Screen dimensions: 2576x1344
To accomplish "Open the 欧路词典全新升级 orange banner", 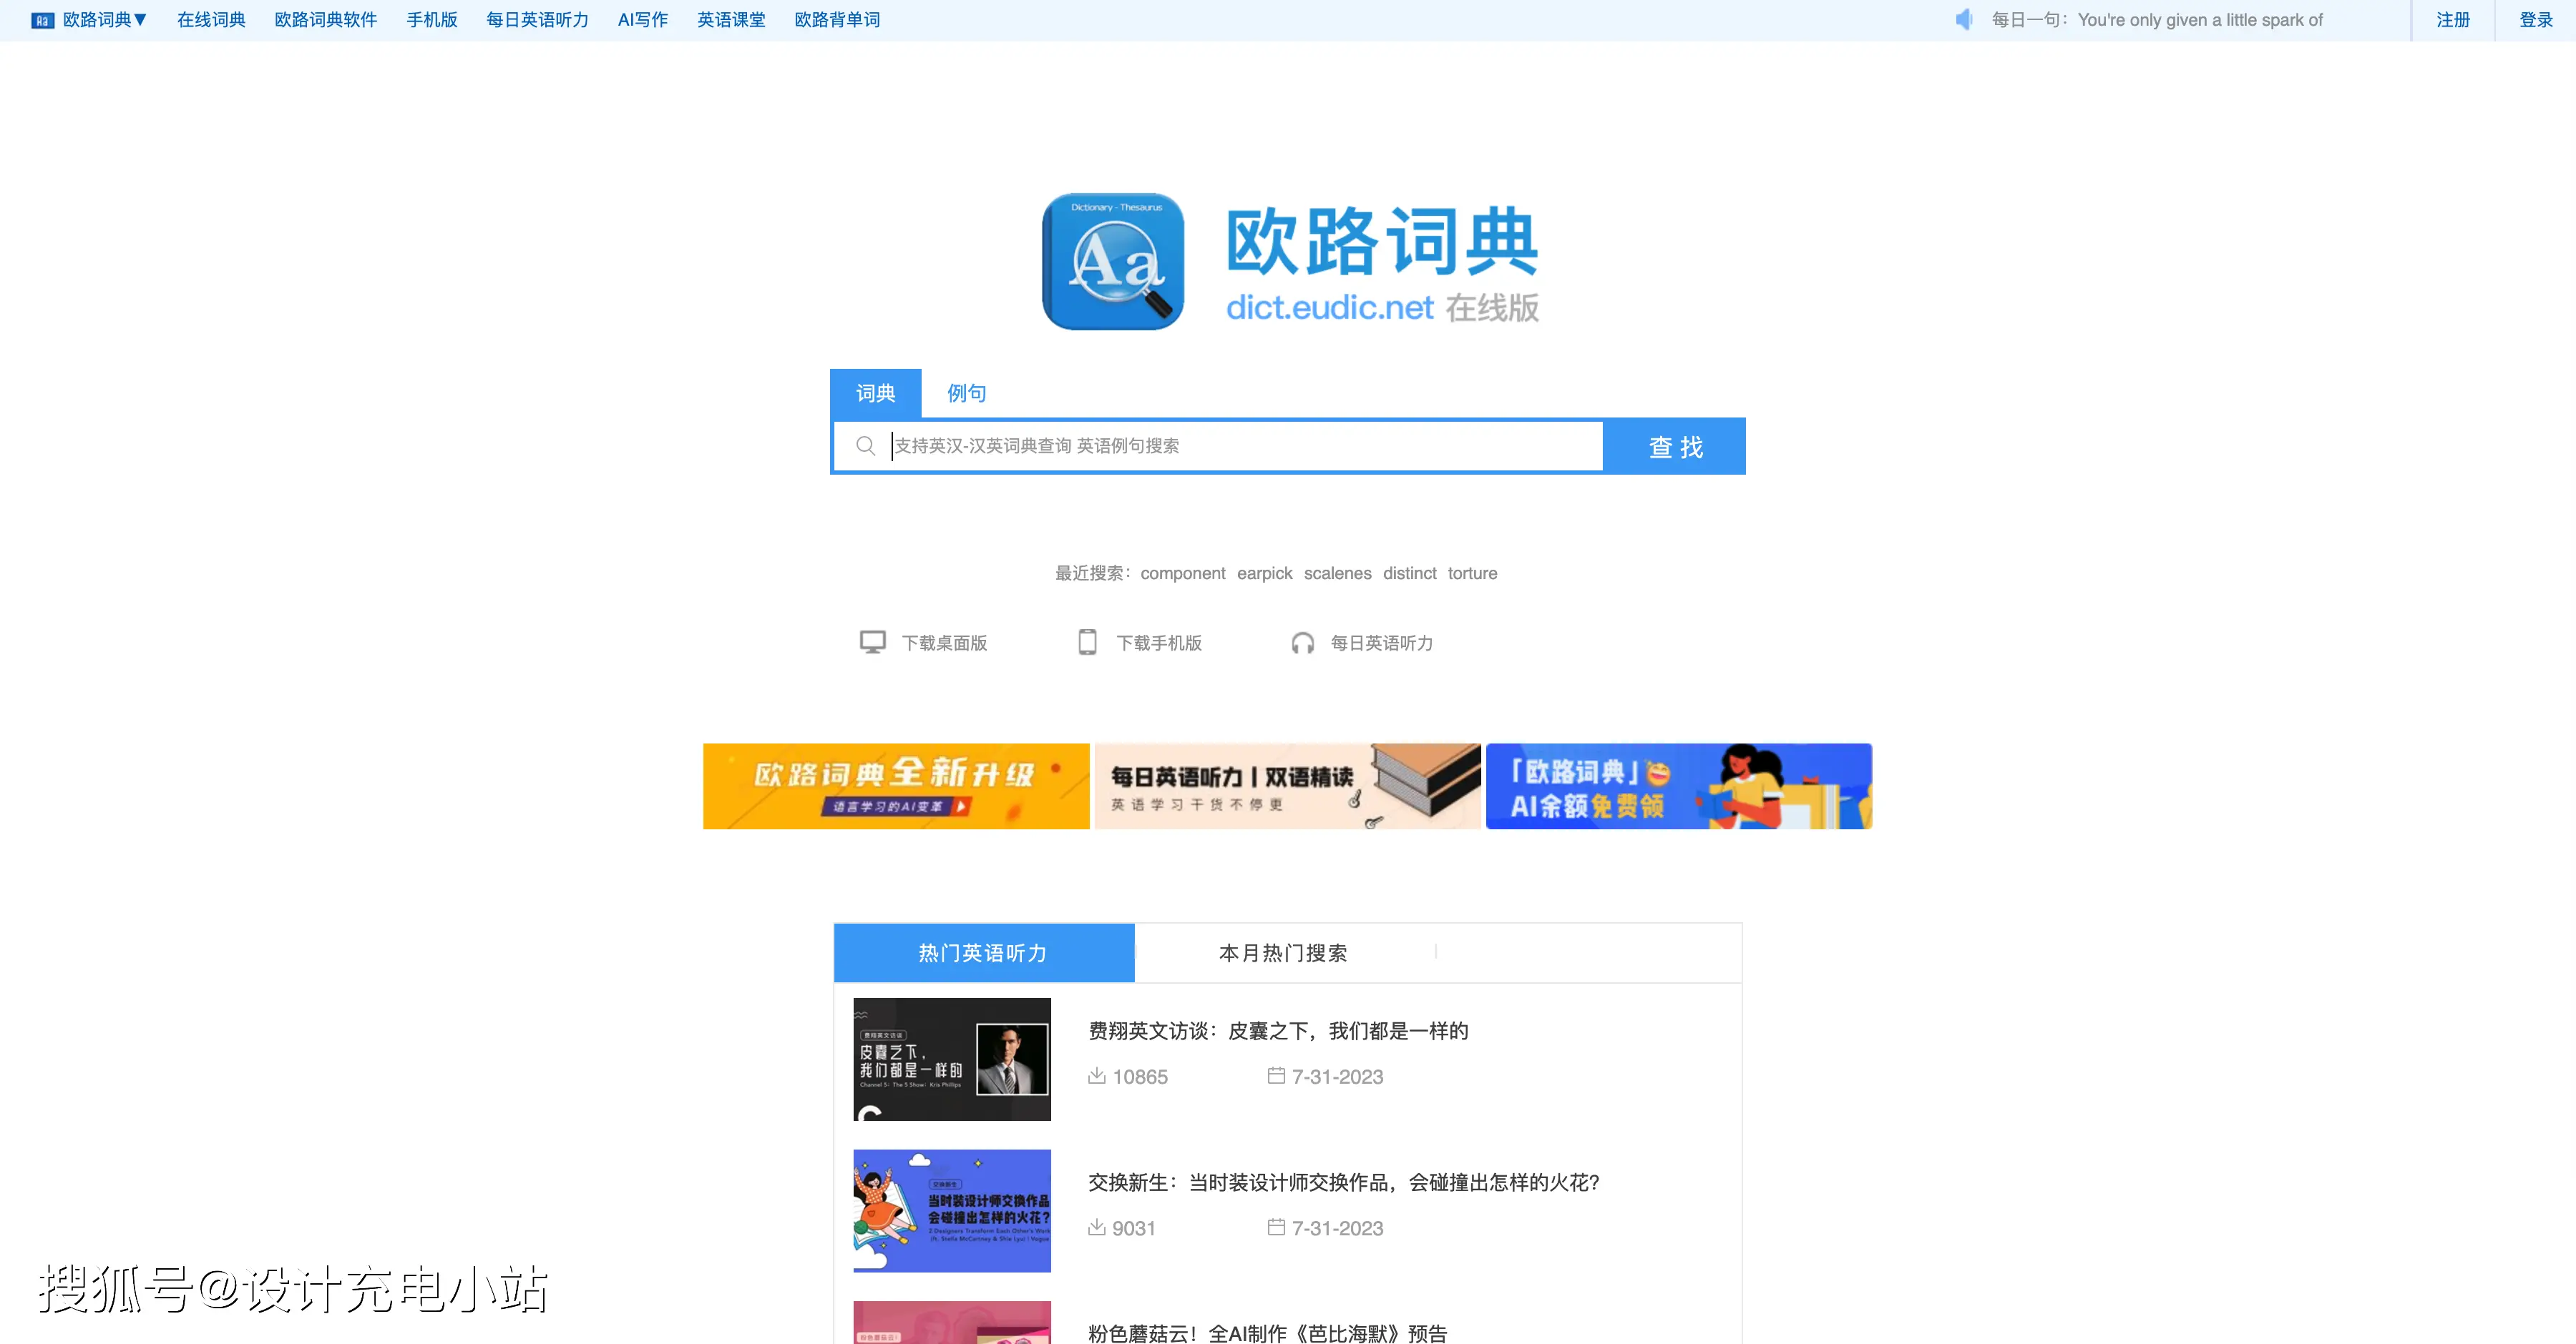I will [896, 786].
